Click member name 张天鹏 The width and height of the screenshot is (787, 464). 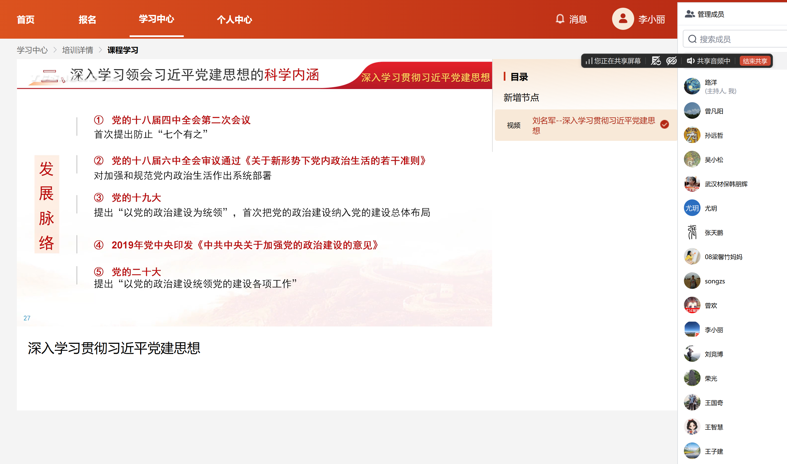[714, 233]
